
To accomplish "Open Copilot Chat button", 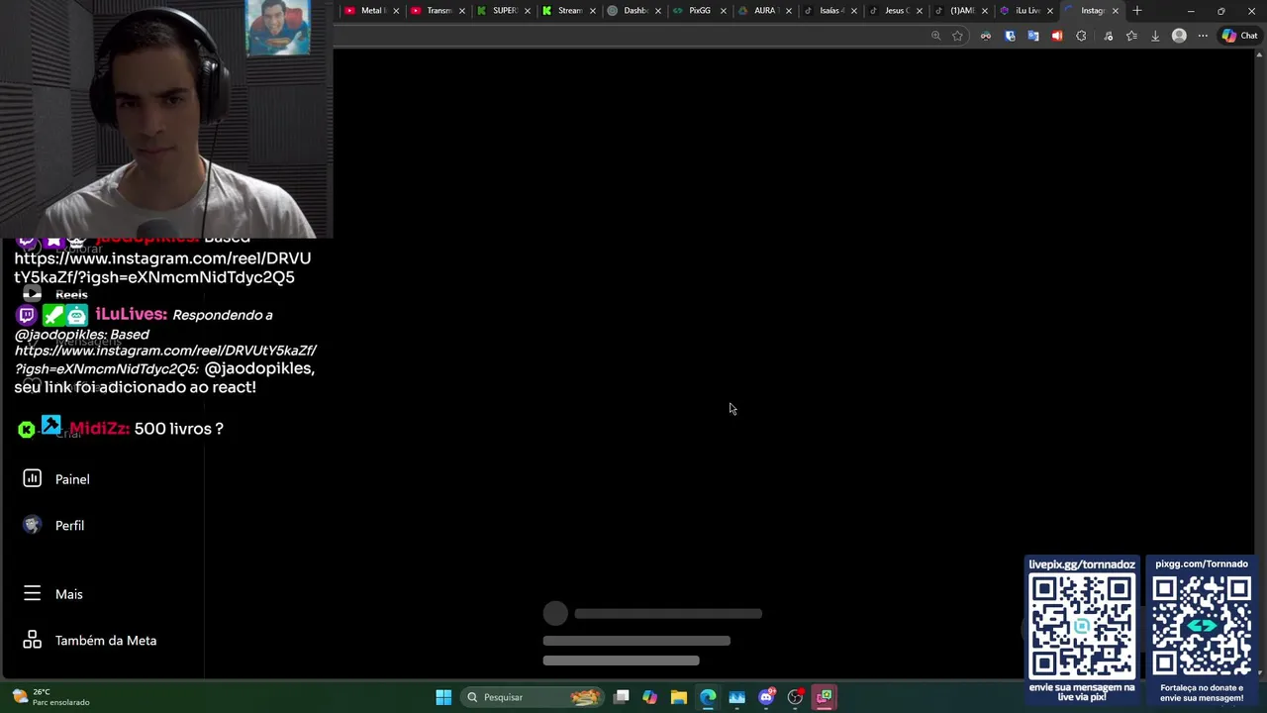I will 1239,36.
